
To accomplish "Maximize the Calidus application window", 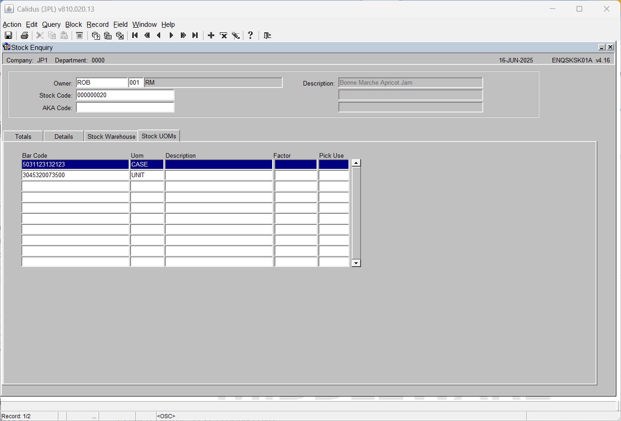I will pos(579,9).
